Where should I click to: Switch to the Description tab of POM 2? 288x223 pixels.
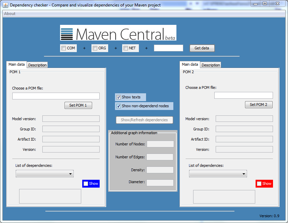(211, 65)
